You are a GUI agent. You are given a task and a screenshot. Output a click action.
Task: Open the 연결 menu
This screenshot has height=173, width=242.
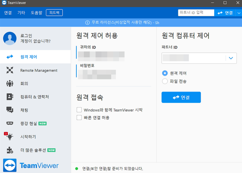pyautogui.click(x=8, y=13)
